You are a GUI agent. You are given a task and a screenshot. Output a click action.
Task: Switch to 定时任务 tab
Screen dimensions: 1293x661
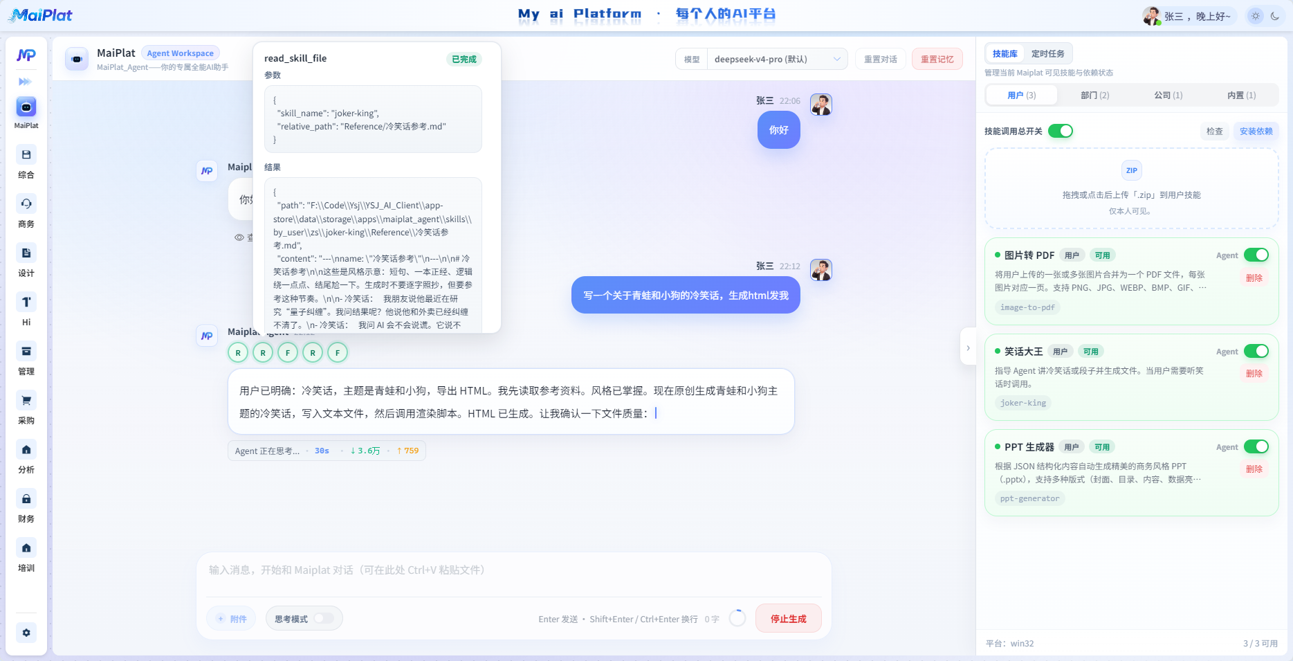pos(1047,53)
